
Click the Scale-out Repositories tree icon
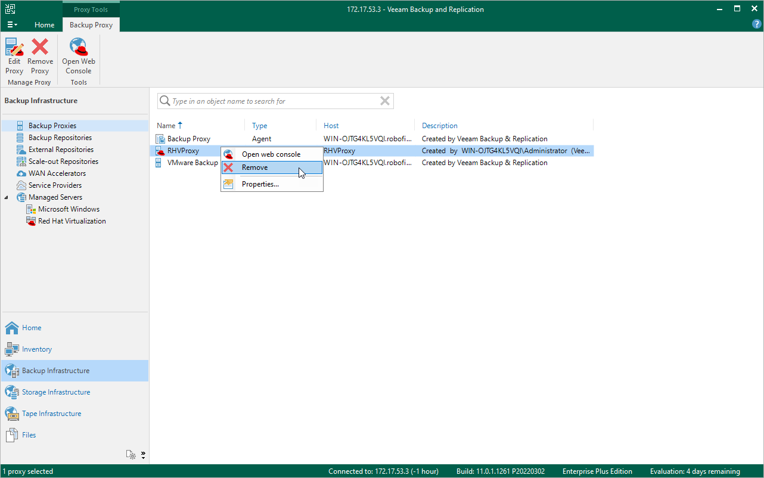click(21, 162)
